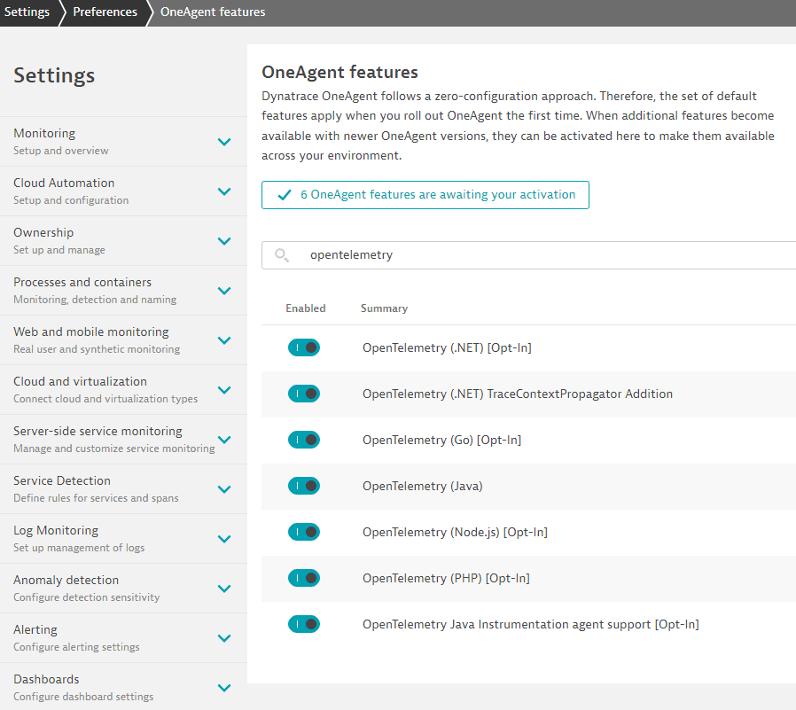
Task: Open Dashboards menu item
Action: click(123, 687)
